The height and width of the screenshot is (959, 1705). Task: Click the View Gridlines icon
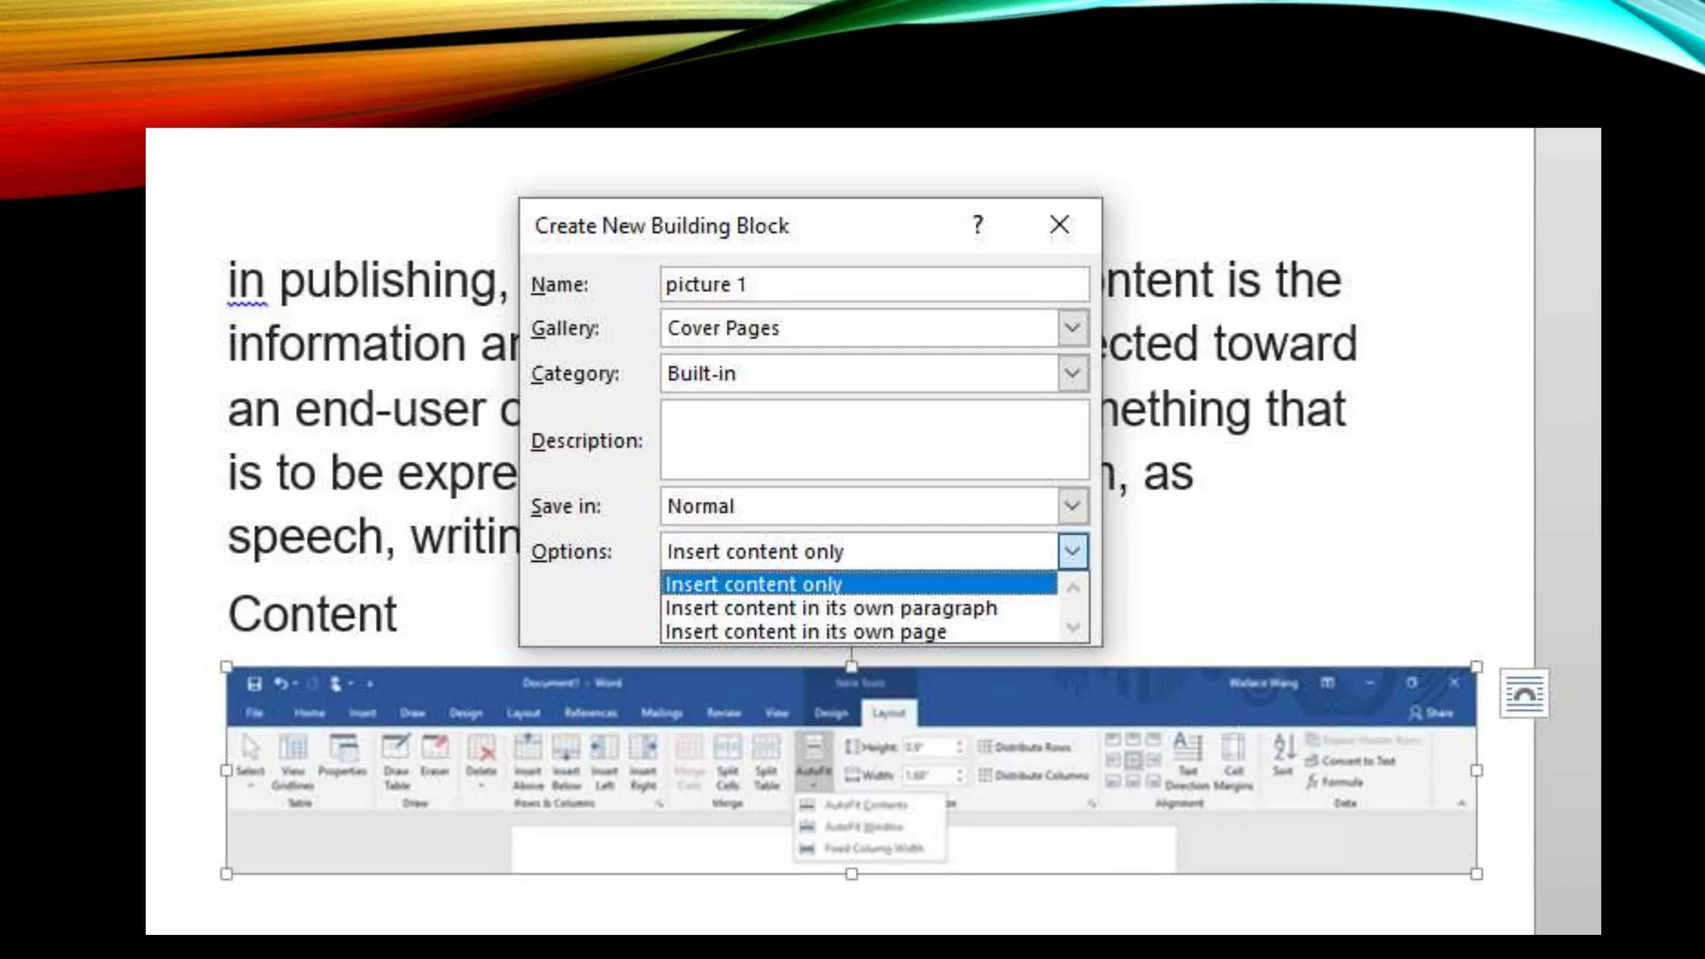click(293, 748)
